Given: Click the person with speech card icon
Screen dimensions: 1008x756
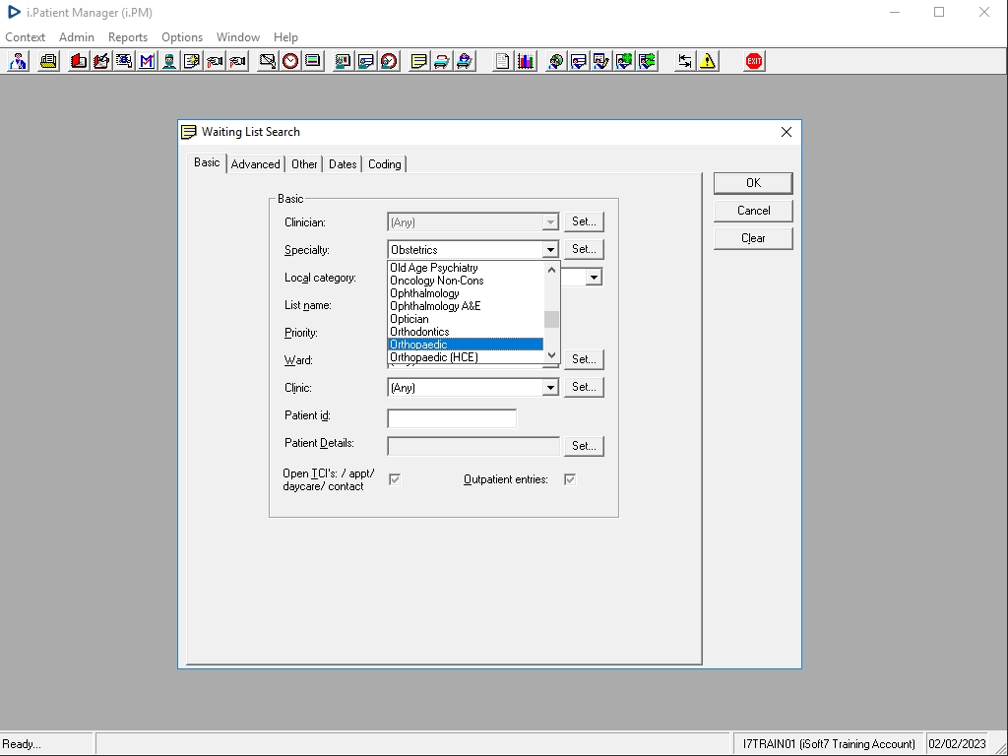Looking at the screenshot, I should [x=579, y=61].
